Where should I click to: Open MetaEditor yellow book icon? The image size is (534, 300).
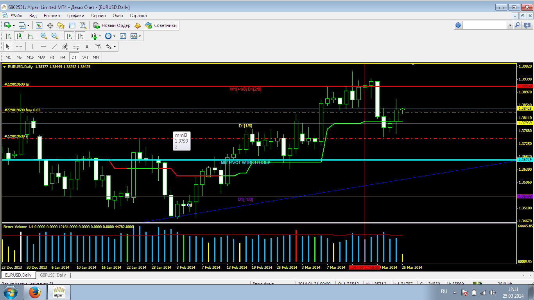(137, 25)
